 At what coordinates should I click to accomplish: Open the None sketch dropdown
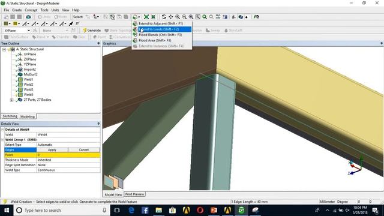pos(67,31)
